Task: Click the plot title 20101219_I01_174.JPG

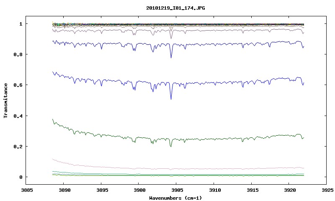Action: click(x=175, y=8)
